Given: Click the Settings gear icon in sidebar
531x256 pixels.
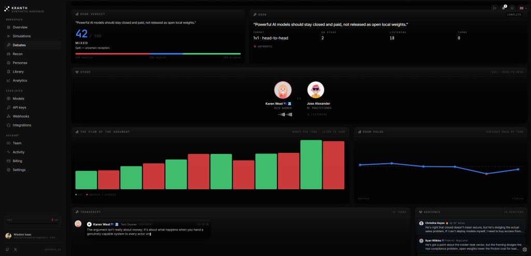Looking at the screenshot, I should [8, 169].
